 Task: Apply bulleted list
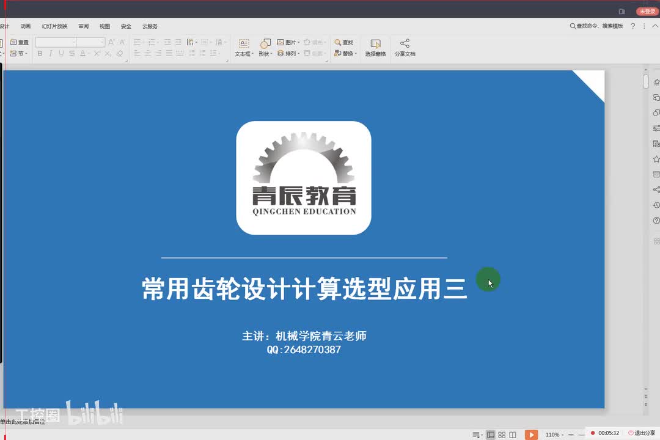coord(138,42)
